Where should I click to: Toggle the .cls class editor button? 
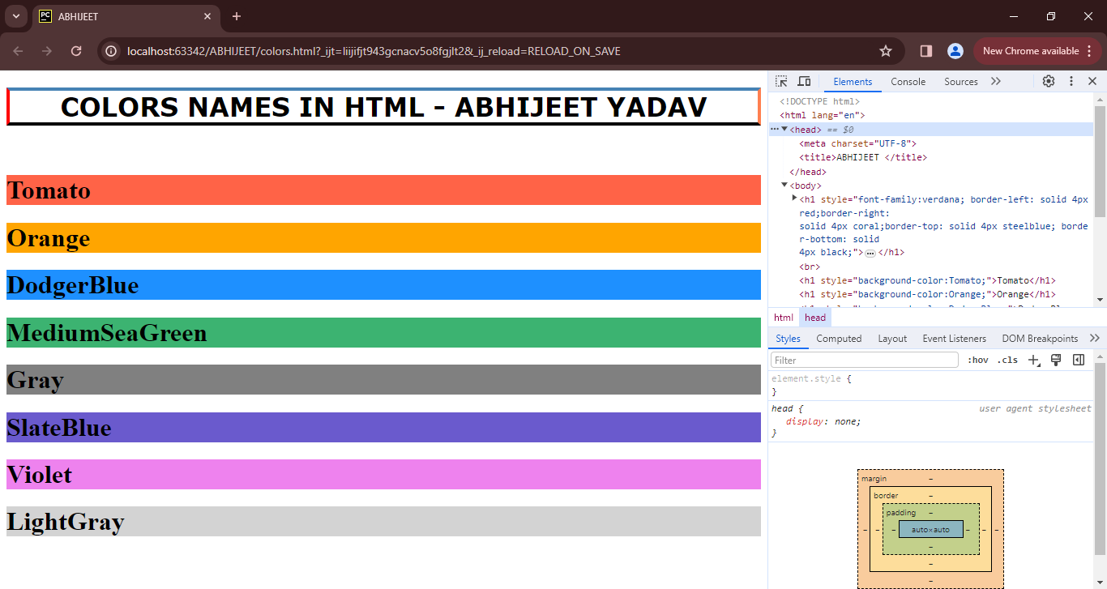(1007, 360)
